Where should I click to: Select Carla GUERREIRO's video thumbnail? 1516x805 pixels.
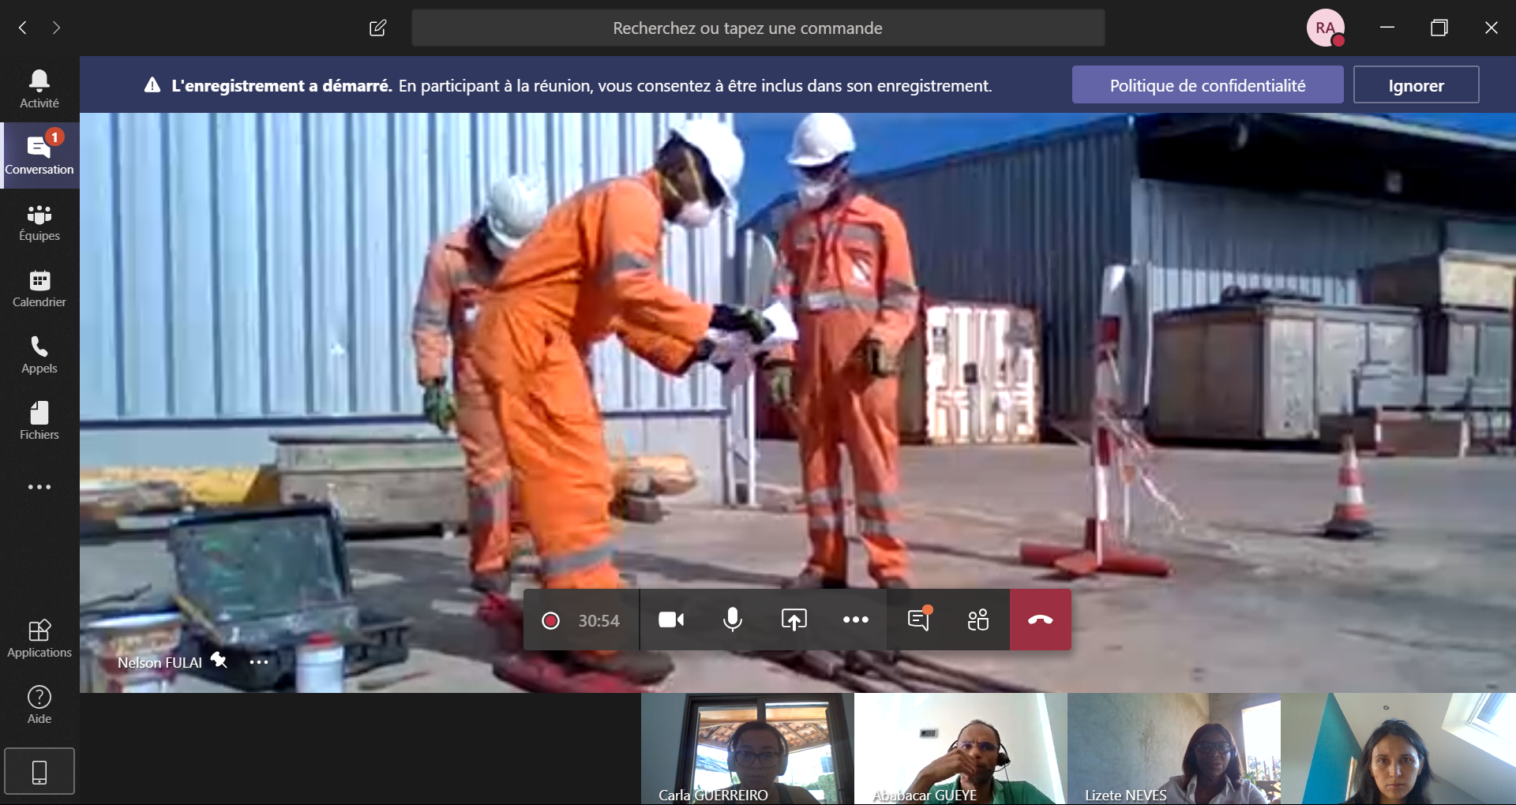(x=747, y=749)
